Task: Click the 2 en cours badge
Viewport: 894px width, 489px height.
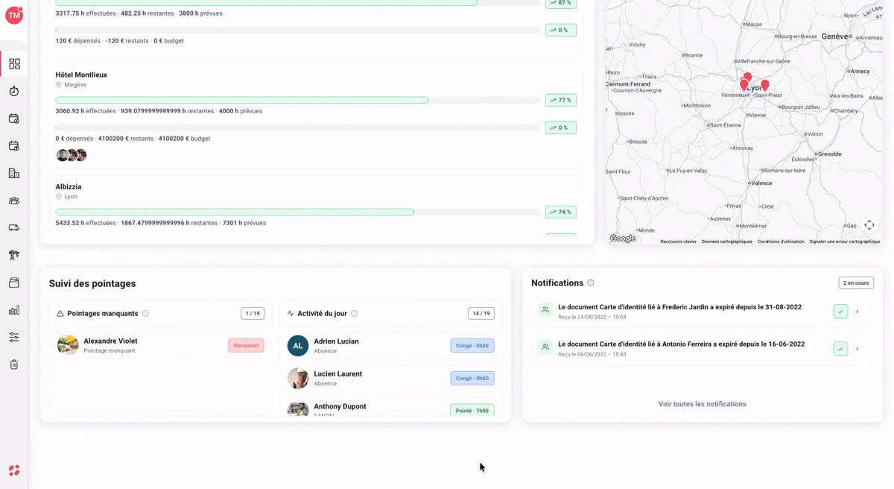Action: [x=856, y=283]
